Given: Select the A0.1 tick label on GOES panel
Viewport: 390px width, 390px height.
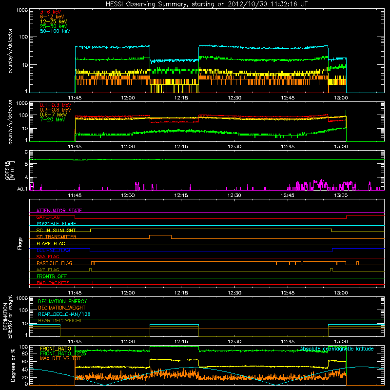Looking at the screenshot, I should click(x=22, y=189).
